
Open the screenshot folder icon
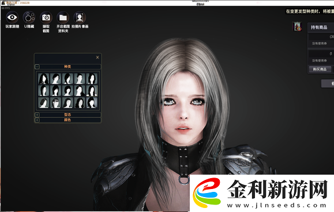pos(63,17)
